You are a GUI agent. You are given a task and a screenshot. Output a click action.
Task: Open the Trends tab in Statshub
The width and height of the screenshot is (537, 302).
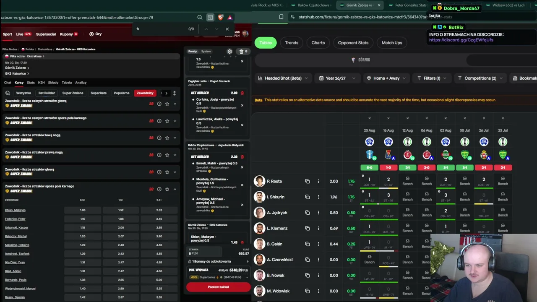[x=292, y=43]
